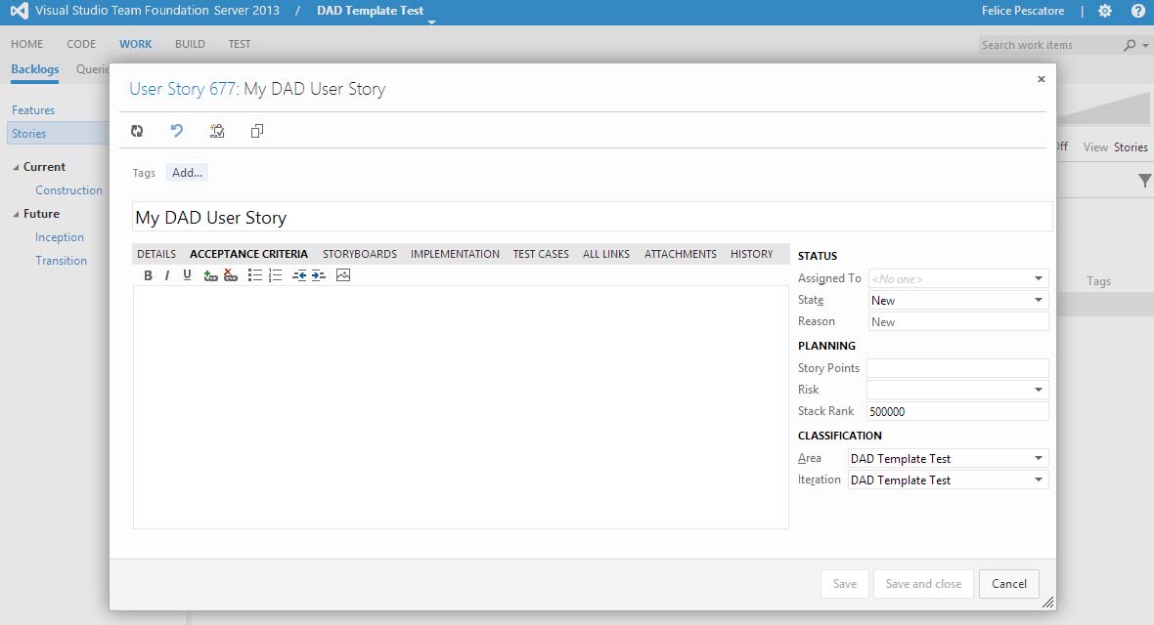Open the Felice Pescatore user menu

[x=1023, y=11]
